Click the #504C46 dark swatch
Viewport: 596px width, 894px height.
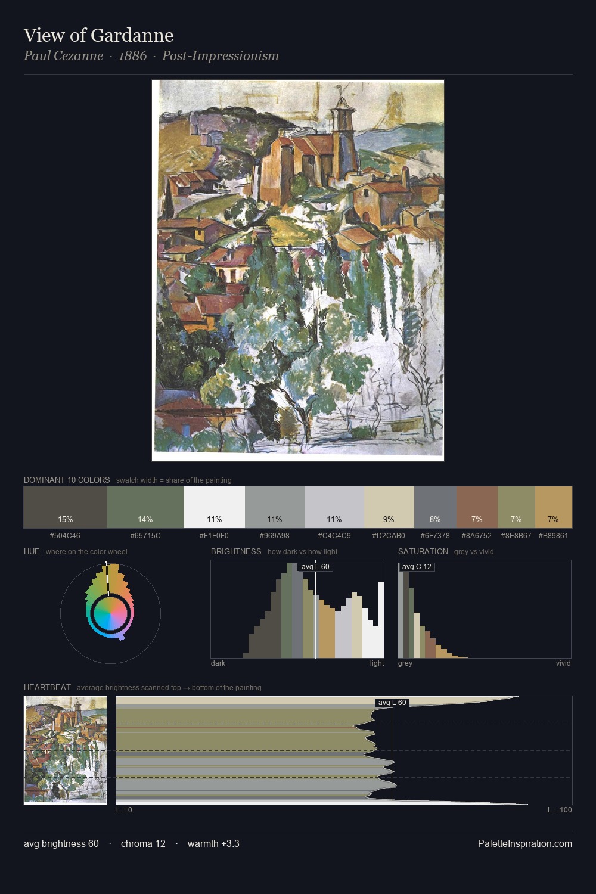66,507
